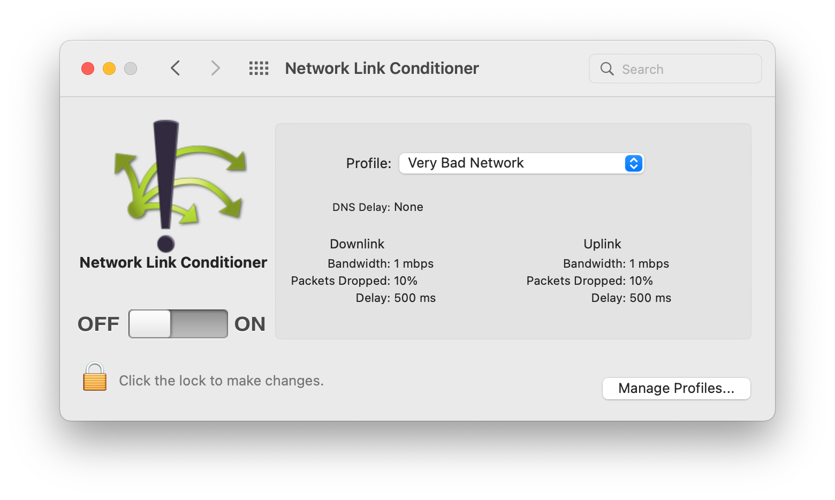Click the window title Network Link Conditioner
835x500 pixels.
(x=382, y=69)
